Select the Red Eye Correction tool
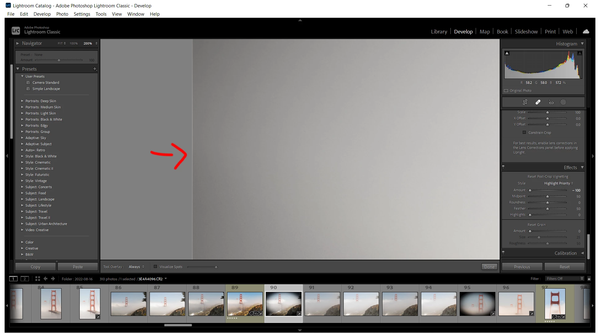The image size is (600, 334). point(551,102)
